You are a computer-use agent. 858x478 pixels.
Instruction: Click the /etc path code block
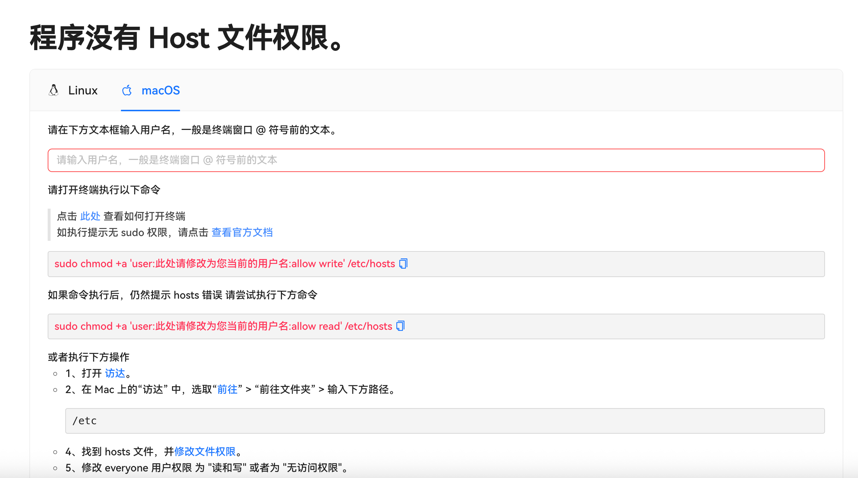pyautogui.click(x=444, y=421)
